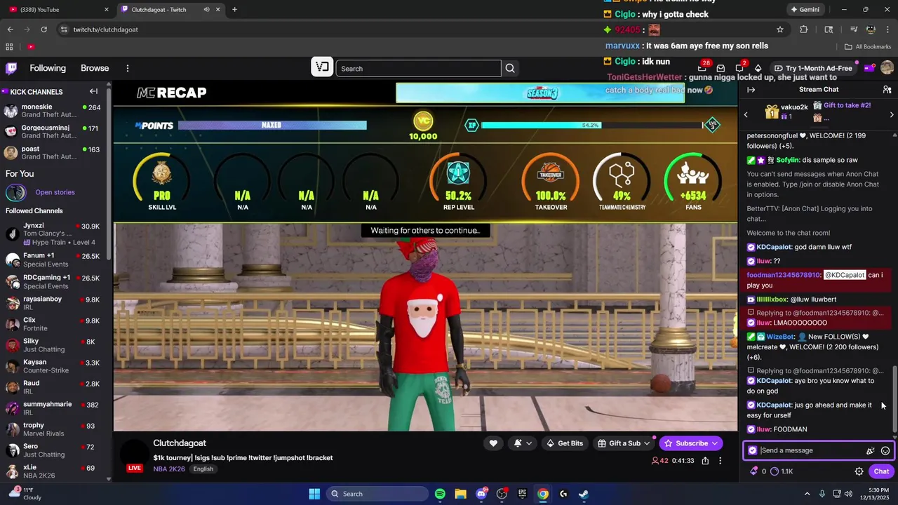The height and width of the screenshot is (505, 898).
Task: Click the heart follow button
Action: point(493,443)
